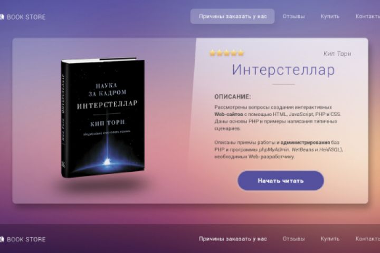Open 'Контакты' in the bottom bar
The width and height of the screenshot is (380, 253).
click(368, 239)
